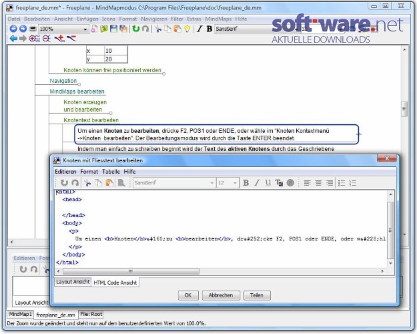Toggle fold circle of 'Knoten erzeugen und bearbeiten'
The image size is (417, 334).
(111, 113)
